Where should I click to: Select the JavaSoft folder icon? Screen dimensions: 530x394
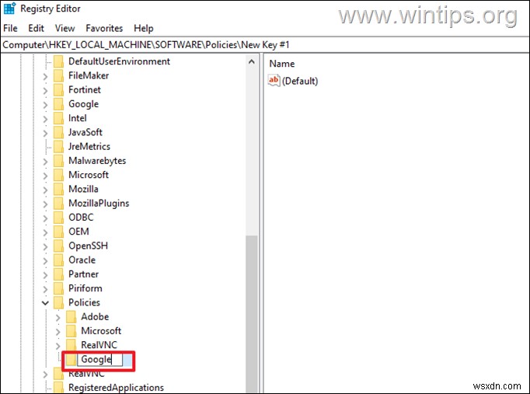[58, 132]
